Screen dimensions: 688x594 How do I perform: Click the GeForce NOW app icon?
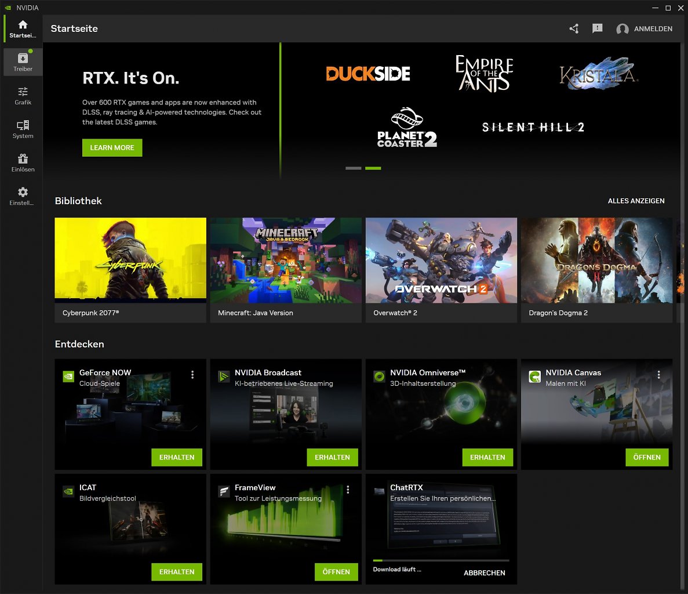(68, 376)
